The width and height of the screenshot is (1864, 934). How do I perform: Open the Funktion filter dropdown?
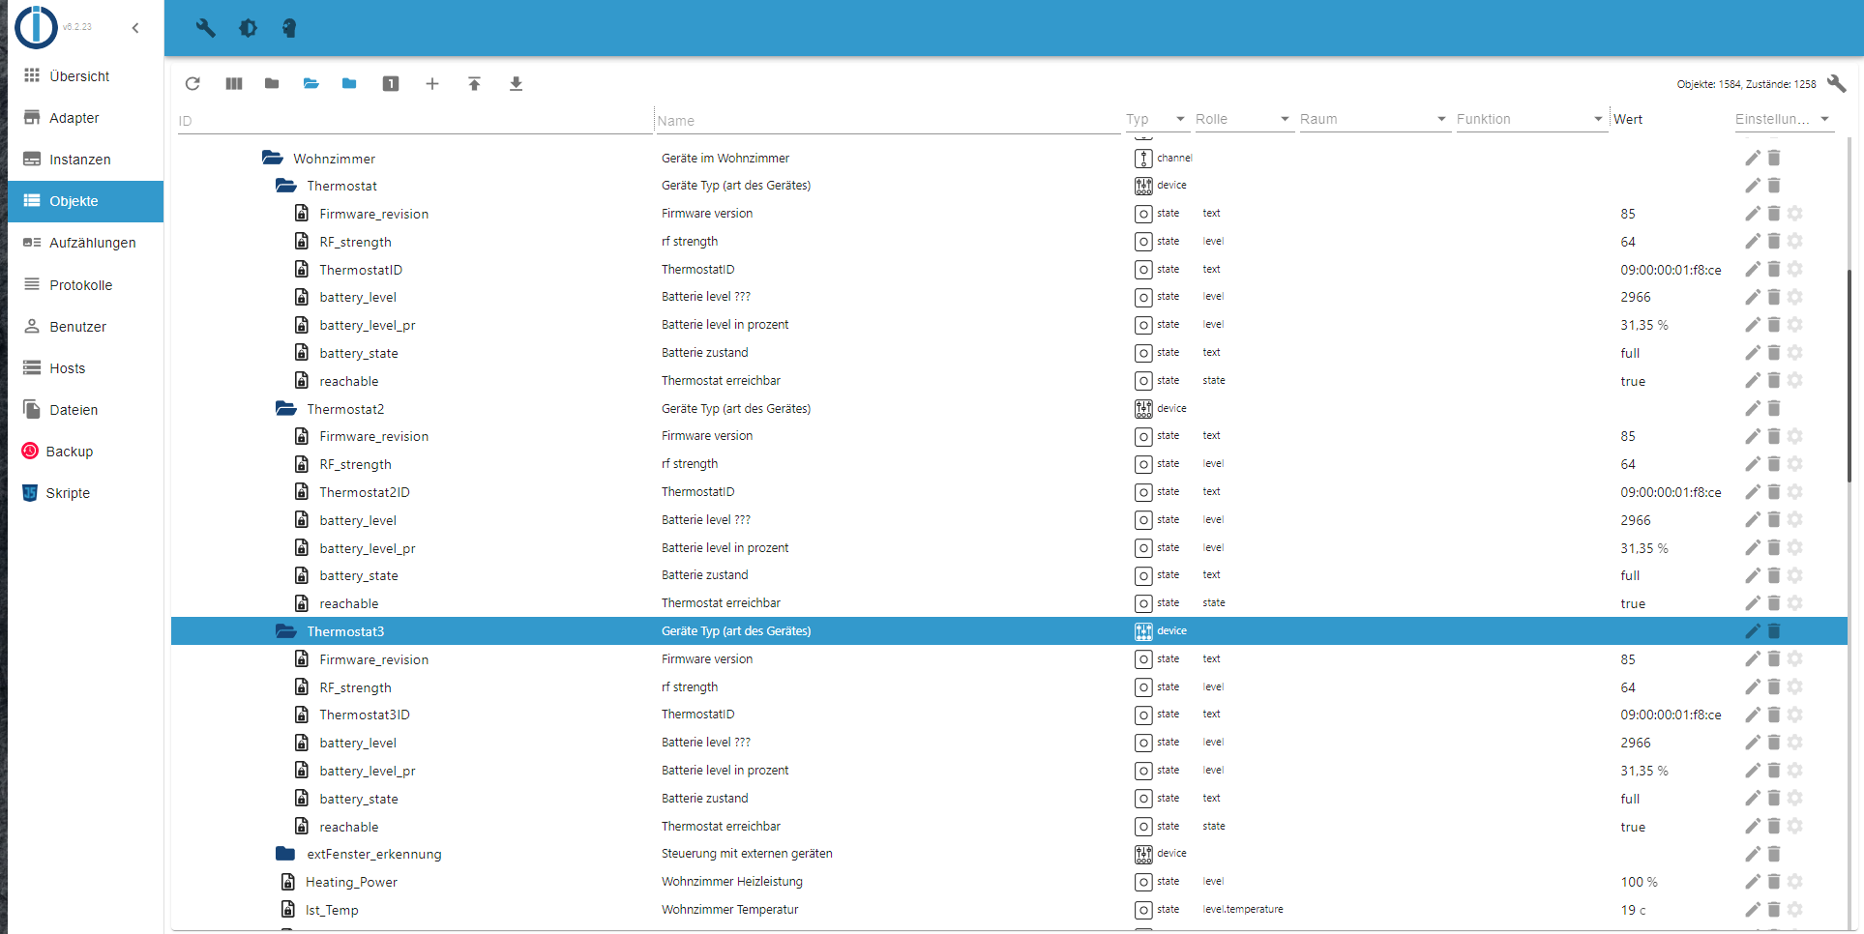tap(1530, 119)
